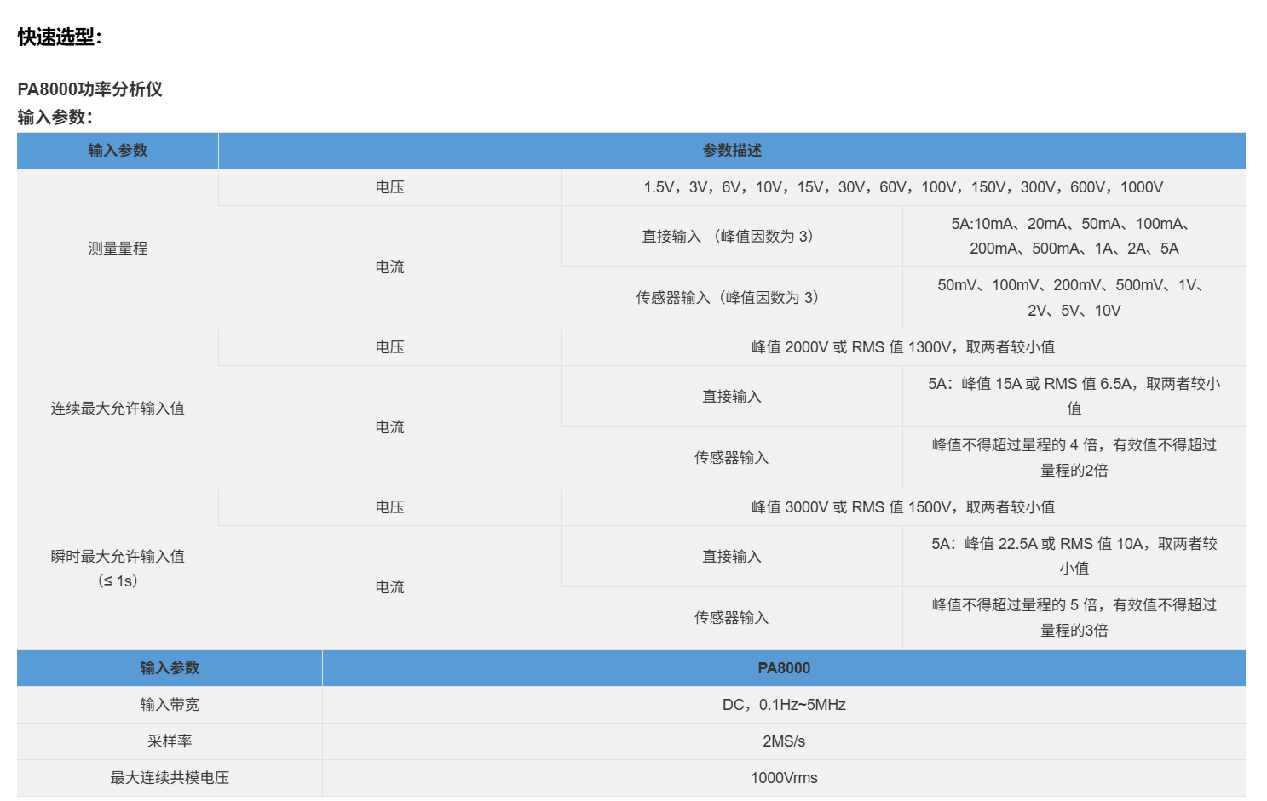1267x801 pixels.
Task: Click the '输入参数:' label above the table
Action: point(55,117)
